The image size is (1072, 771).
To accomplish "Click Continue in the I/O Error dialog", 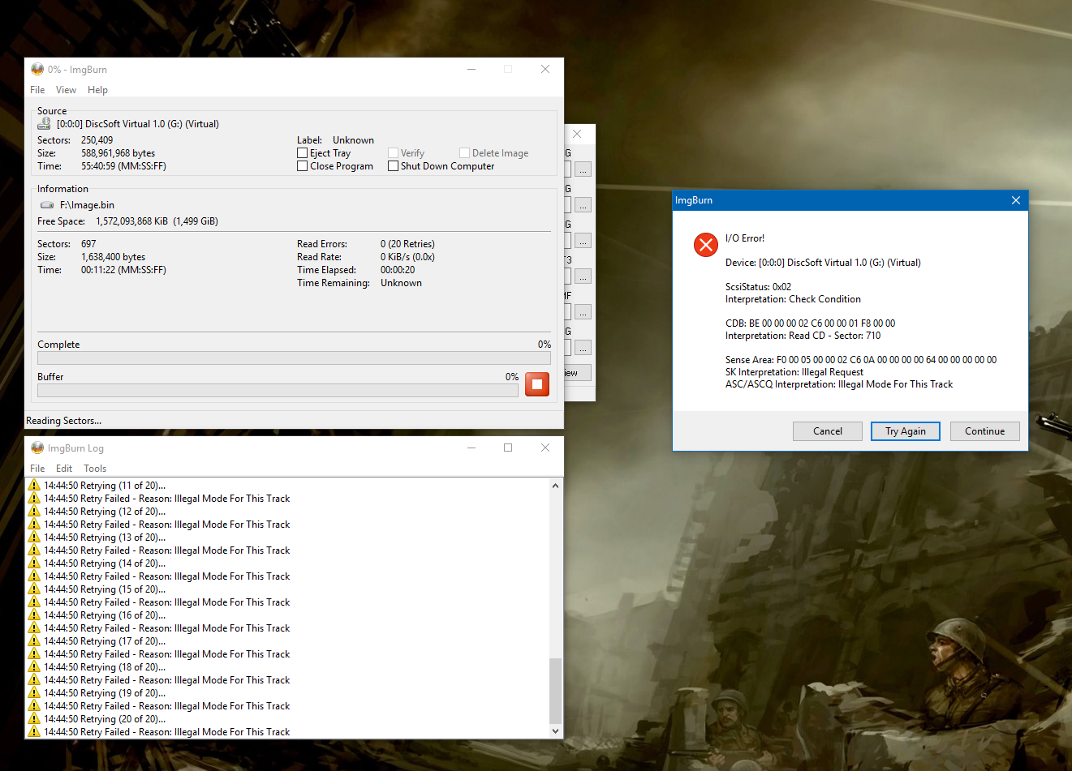I will 985,431.
